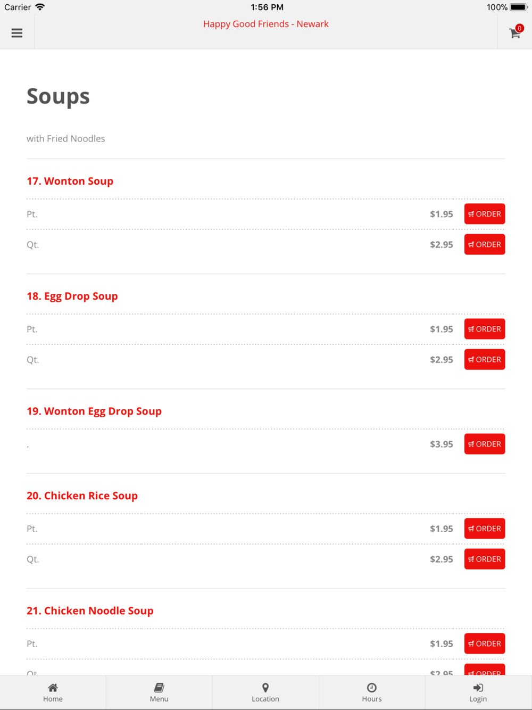The height and width of the screenshot is (710, 532).
Task: Tap the Menu book icon
Action: 159,688
